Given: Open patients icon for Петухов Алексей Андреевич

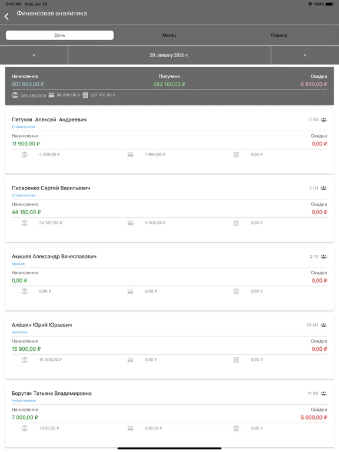Looking at the screenshot, I should [324, 119].
